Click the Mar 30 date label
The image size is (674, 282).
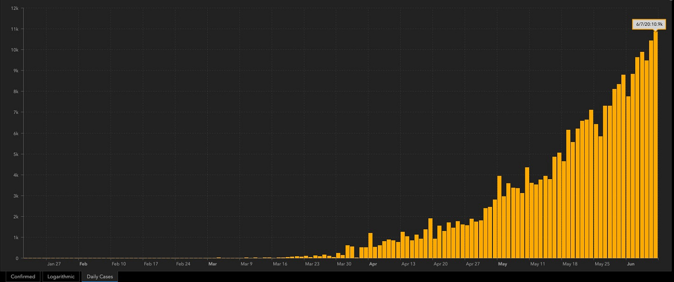tap(344, 264)
